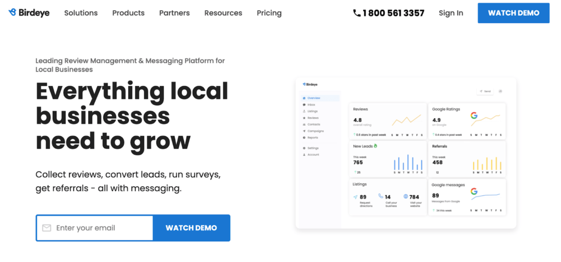Image resolution: width=561 pixels, height=262 pixels.
Task: Click the visit your website globe icon
Action: [406, 196]
